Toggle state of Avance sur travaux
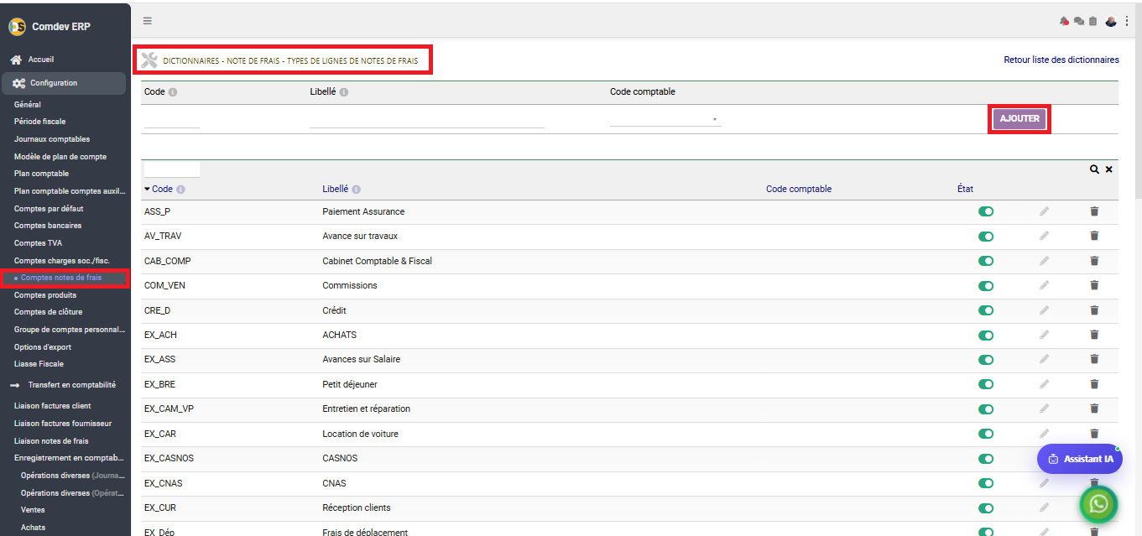 [x=986, y=237]
